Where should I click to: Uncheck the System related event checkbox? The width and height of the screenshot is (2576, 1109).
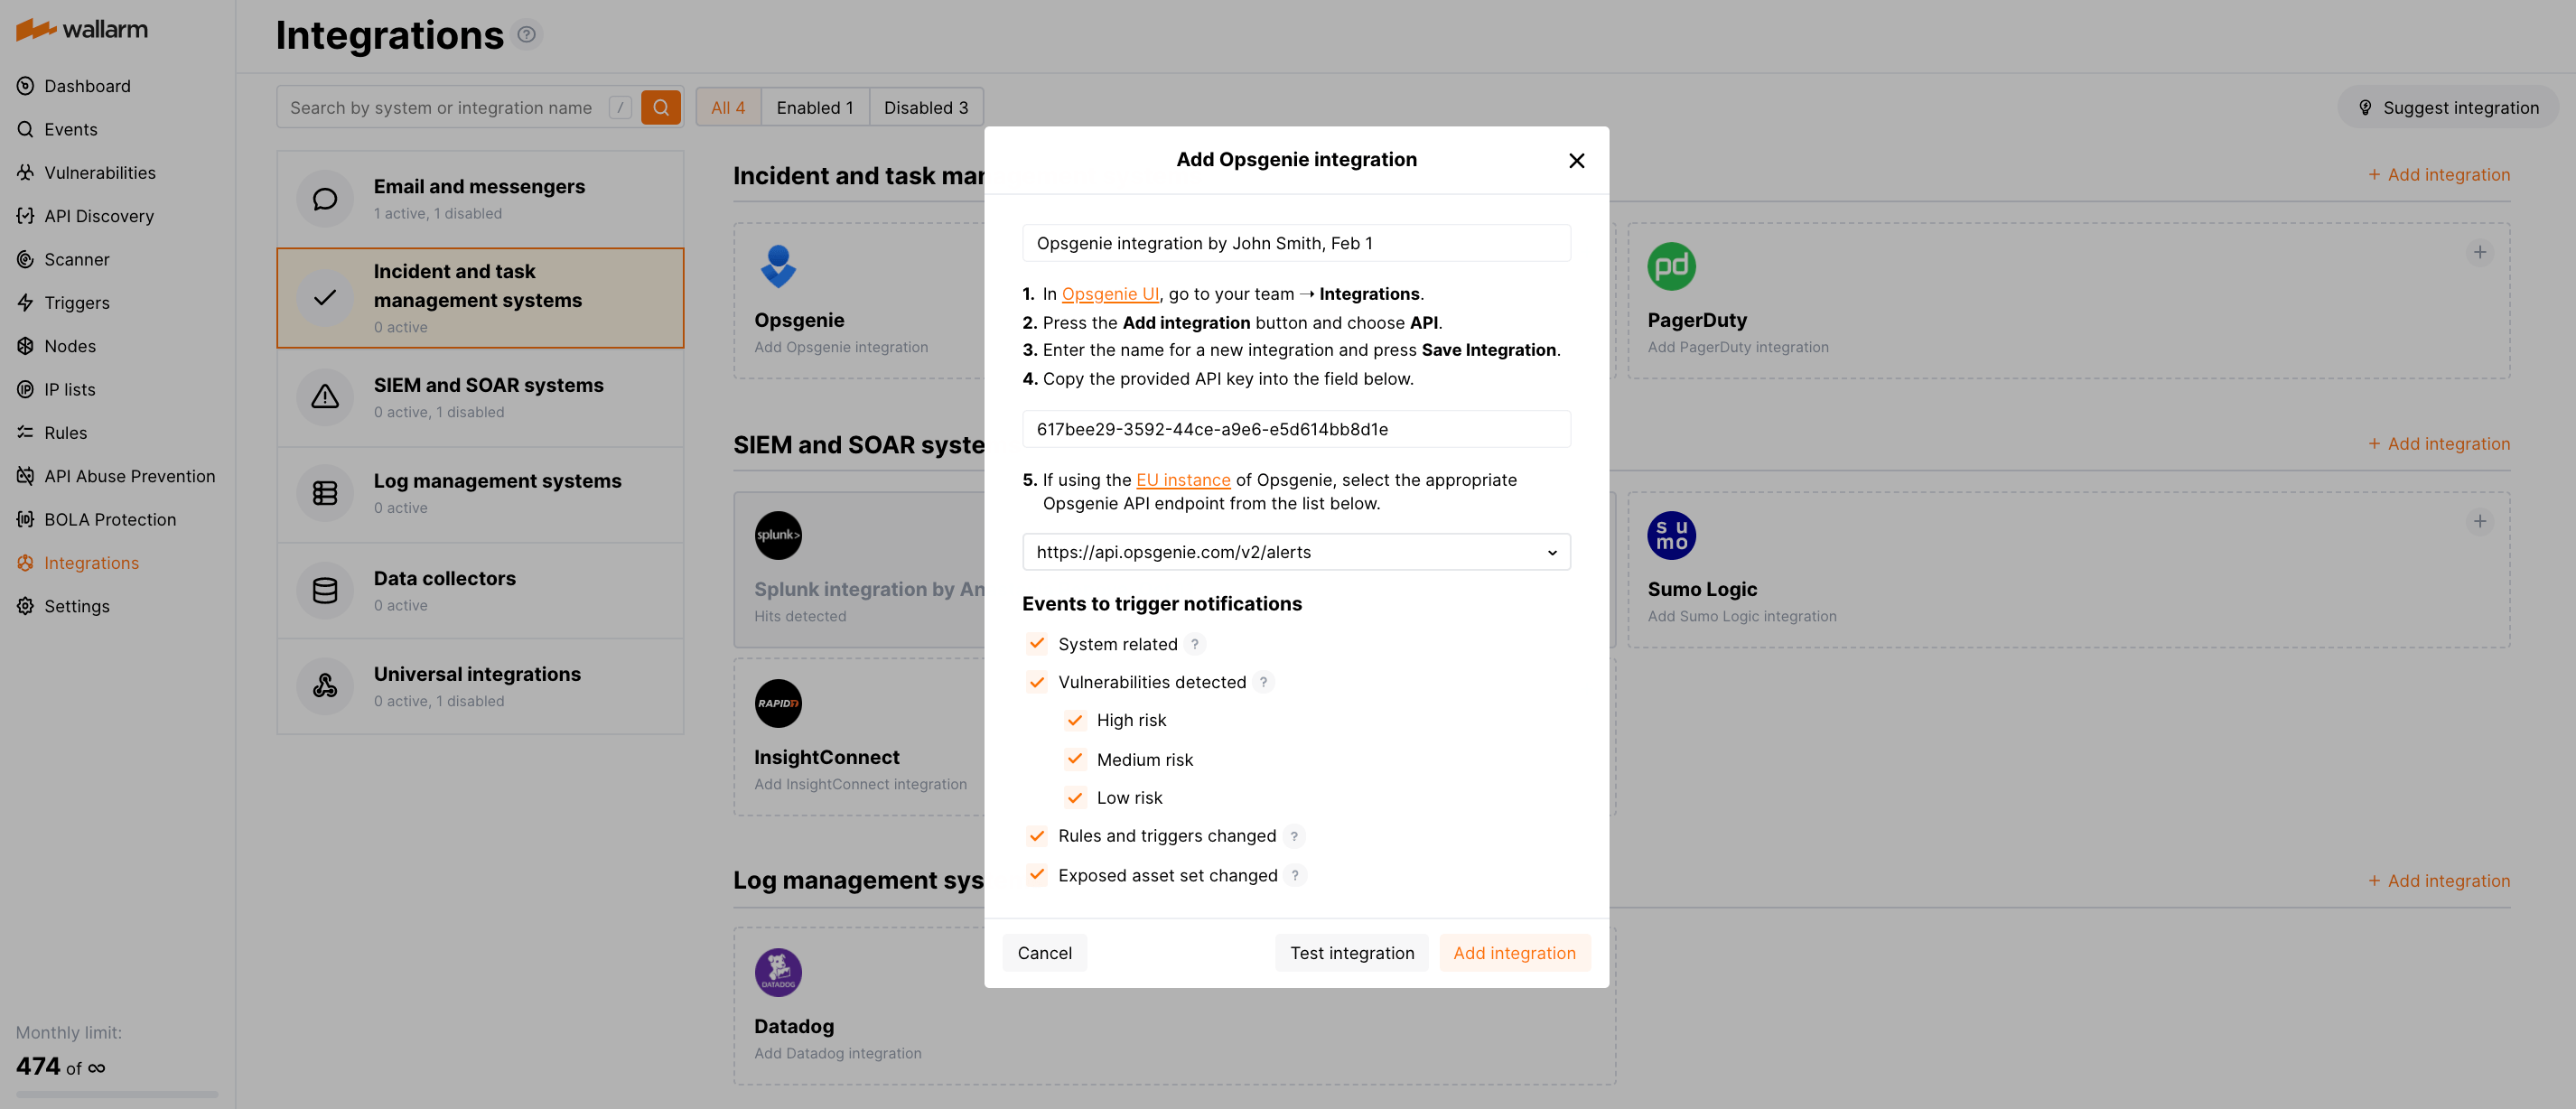click(x=1036, y=644)
